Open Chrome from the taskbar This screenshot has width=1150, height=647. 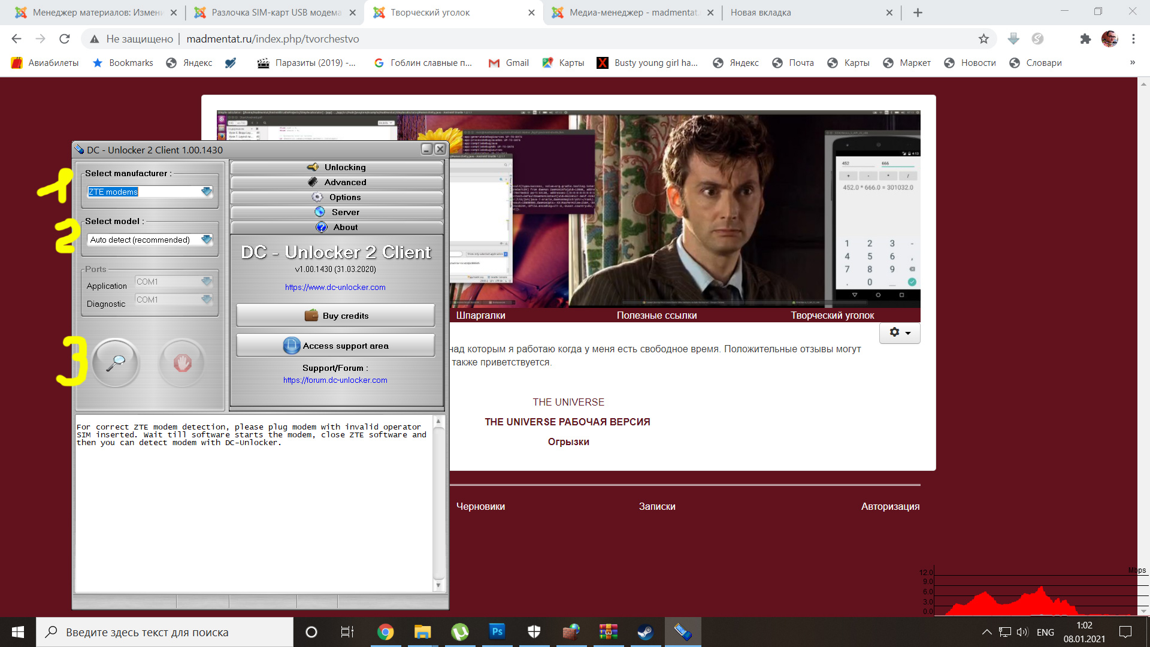pyautogui.click(x=386, y=632)
